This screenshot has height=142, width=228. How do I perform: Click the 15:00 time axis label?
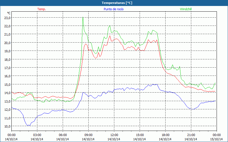click(140, 135)
